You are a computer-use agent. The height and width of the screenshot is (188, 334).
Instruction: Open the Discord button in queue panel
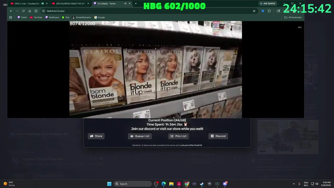click(x=218, y=136)
